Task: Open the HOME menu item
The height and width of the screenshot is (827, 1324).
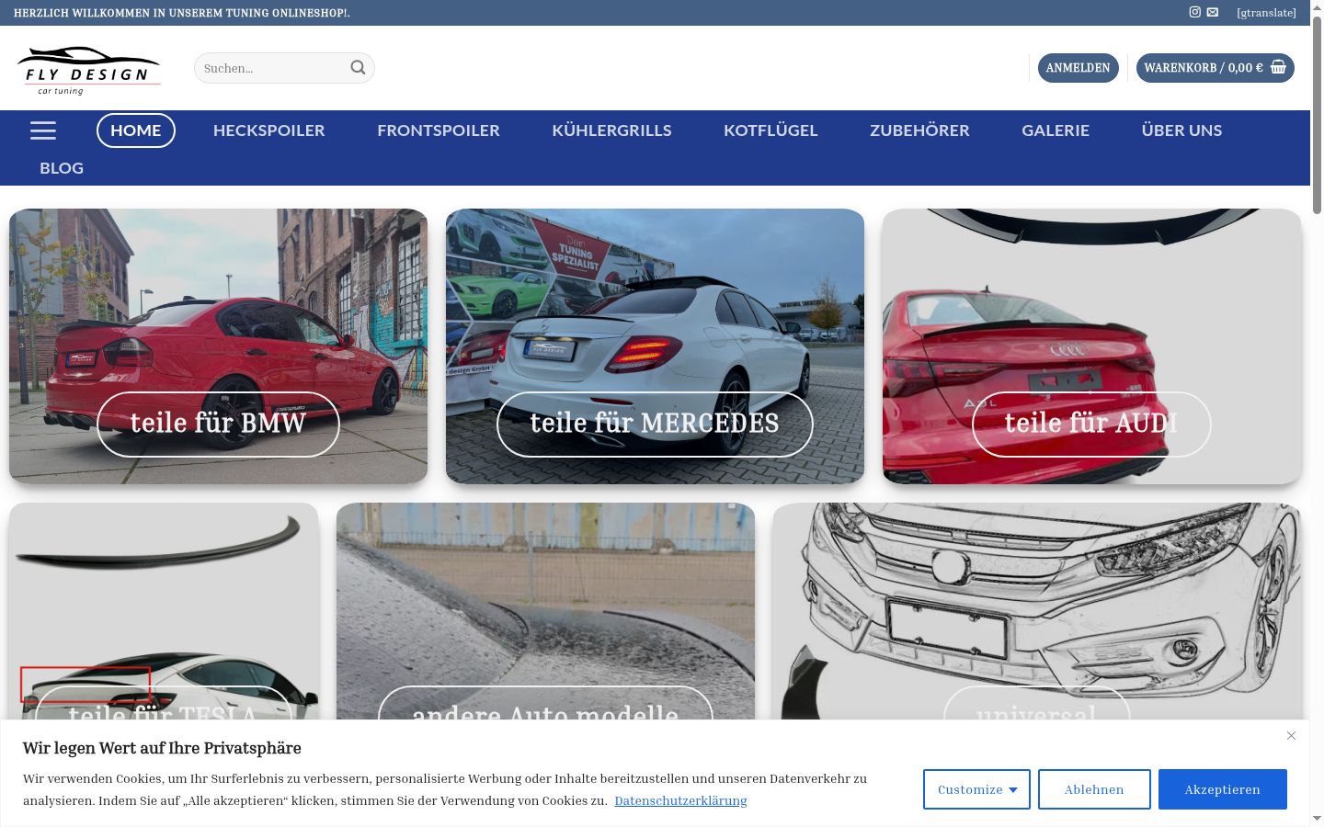Action: point(136,130)
